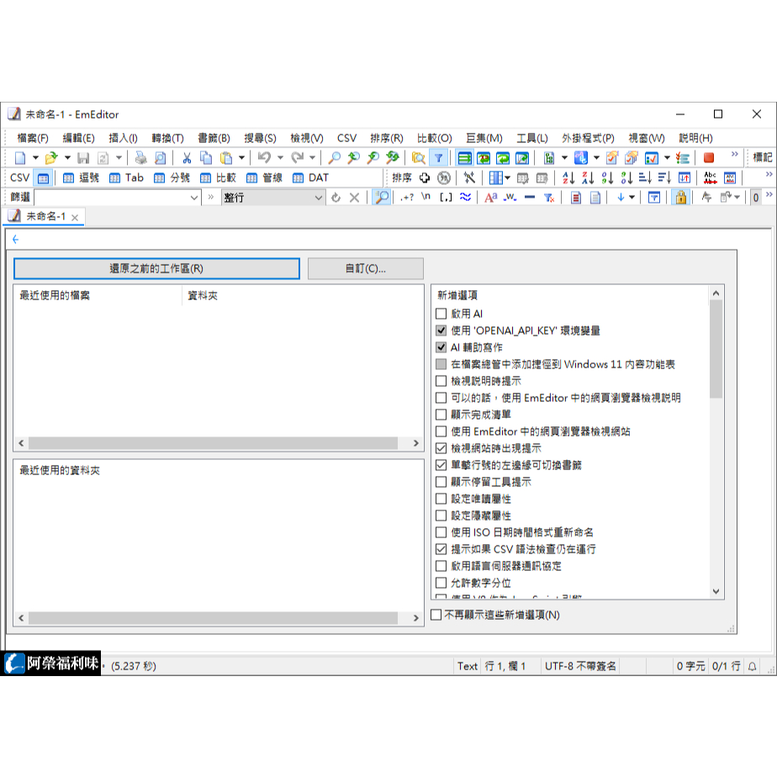Open the 編輯(E) menu

click(x=78, y=138)
